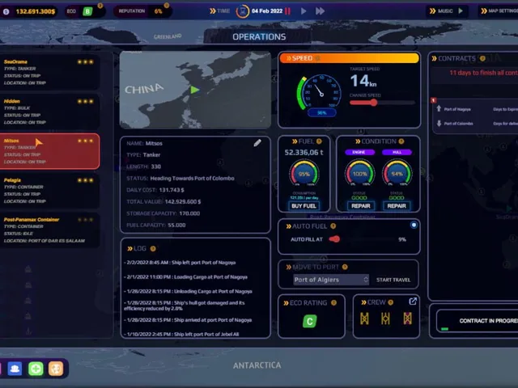Click log entry about hull got damaged
The width and height of the screenshot is (518, 388).
click(x=185, y=306)
